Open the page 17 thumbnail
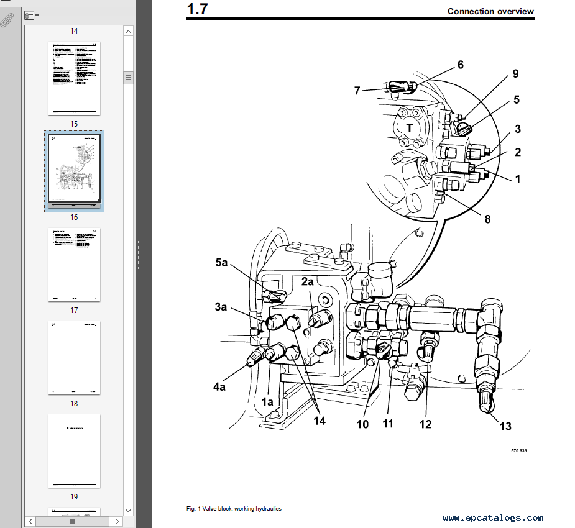This screenshot has width=575, height=528. pos(74,265)
